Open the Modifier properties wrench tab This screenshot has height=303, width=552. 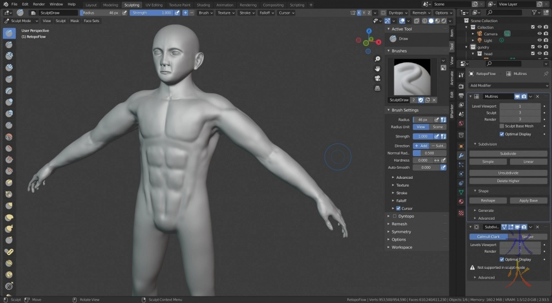click(x=461, y=156)
